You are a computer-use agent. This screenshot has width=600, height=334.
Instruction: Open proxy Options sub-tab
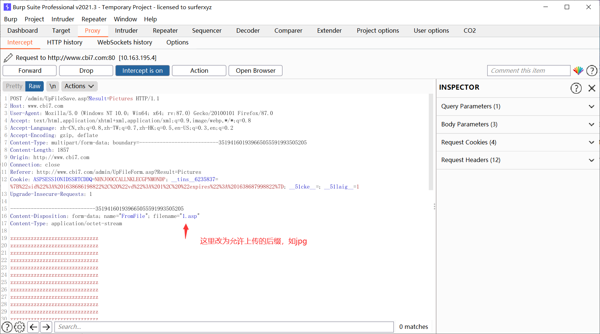pos(177,42)
